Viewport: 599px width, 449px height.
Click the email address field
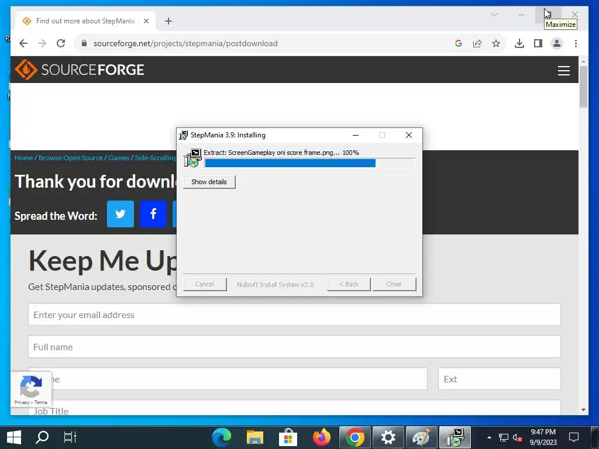click(294, 314)
